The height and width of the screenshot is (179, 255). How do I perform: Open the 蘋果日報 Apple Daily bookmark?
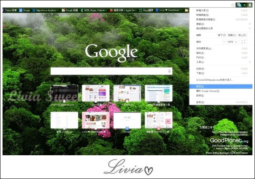click(123, 10)
